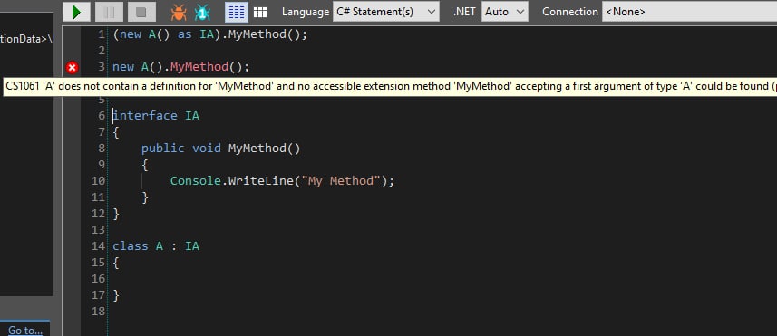This screenshot has height=336, width=777.
Task: Click 'interface IA' on line 6
Action: tap(156, 116)
